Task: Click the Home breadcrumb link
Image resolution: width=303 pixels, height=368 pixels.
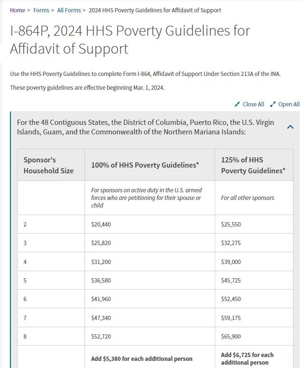Action: [18, 10]
